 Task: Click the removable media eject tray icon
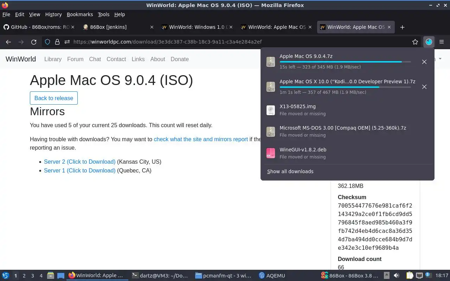coord(386,276)
